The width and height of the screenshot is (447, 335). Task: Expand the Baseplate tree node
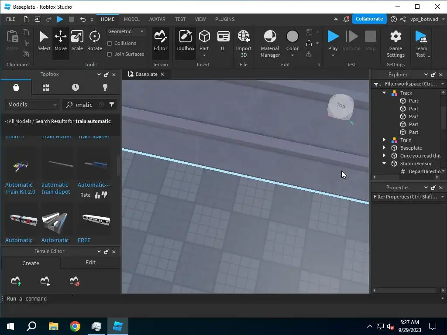click(x=384, y=147)
